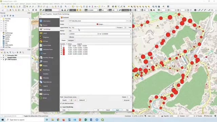Uncheck the 19.000 - 23.000 class
The width and height of the screenshot is (217, 122).
coord(61,52)
